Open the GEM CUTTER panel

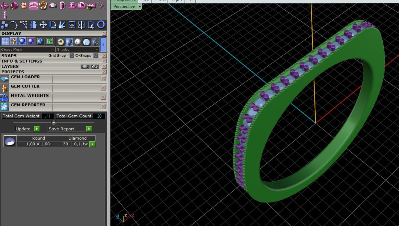pos(25,86)
